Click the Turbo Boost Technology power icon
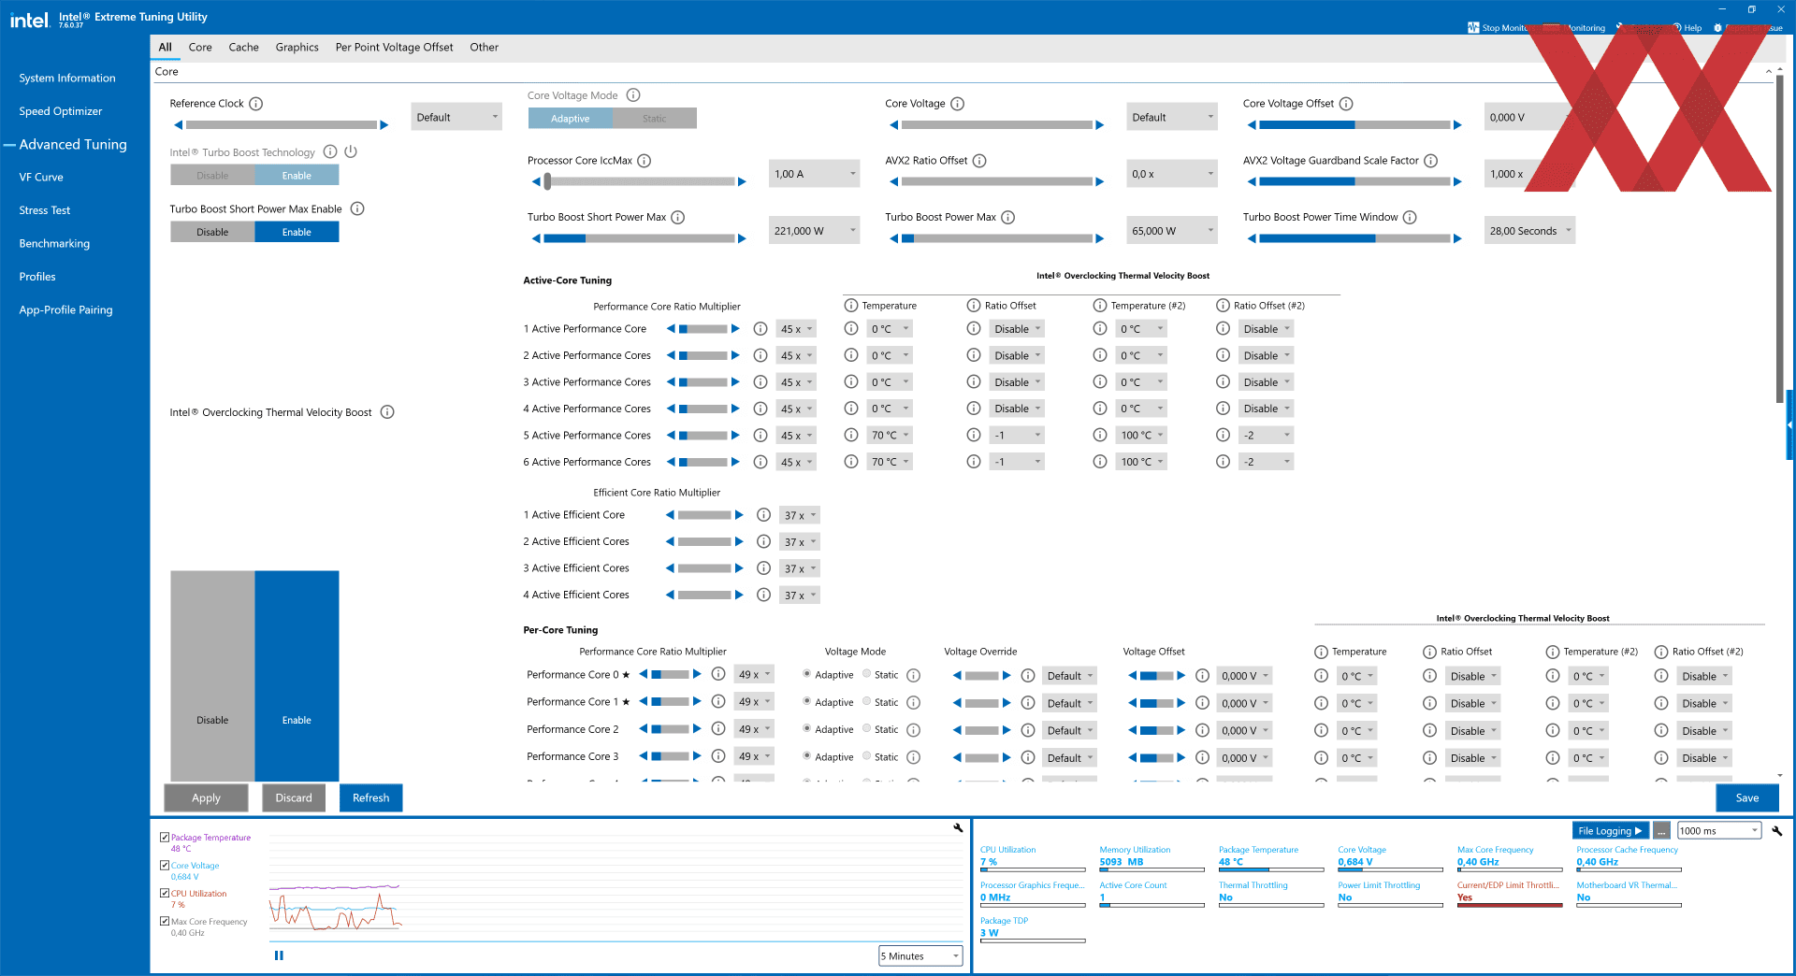This screenshot has width=1796, height=976. 351,151
